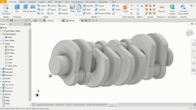The height and width of the screenshot is (110, 196).
Task: Start a 2D Sketch
Action: tap(6, 9)
